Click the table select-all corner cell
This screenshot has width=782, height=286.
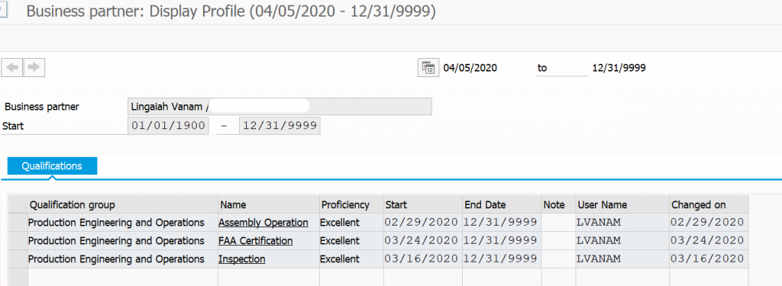pyautogui.click(x=18, y=205)
